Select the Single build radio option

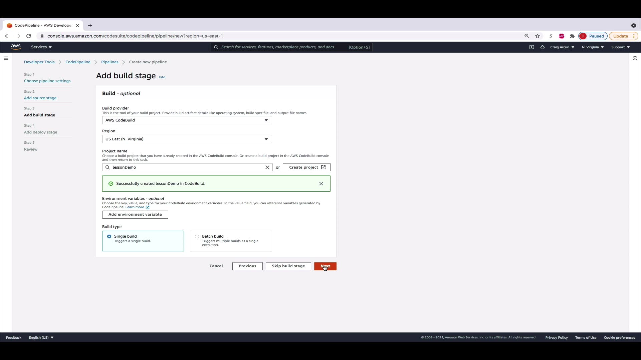click(x=109, y=236)
